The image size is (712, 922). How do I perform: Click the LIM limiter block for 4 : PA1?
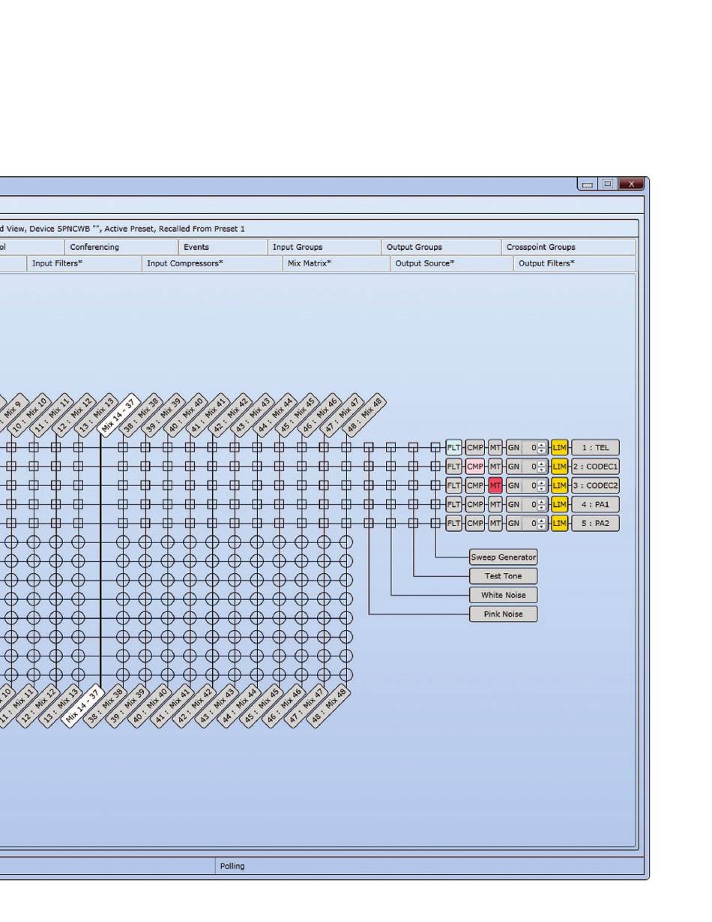(559, 505)
